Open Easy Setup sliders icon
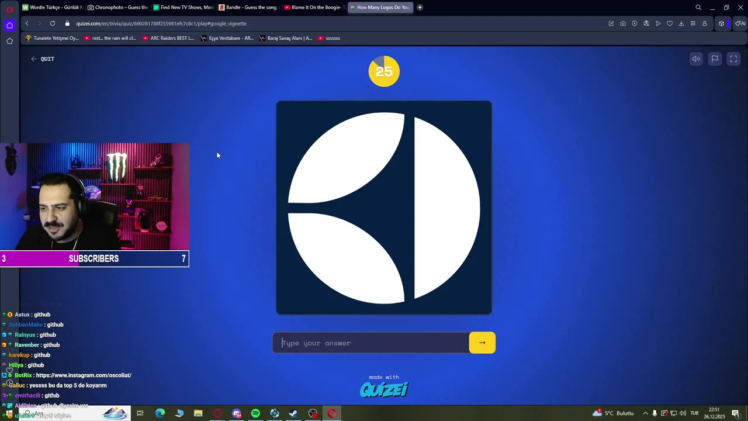748x421 pixels. [x=693, y=23]
